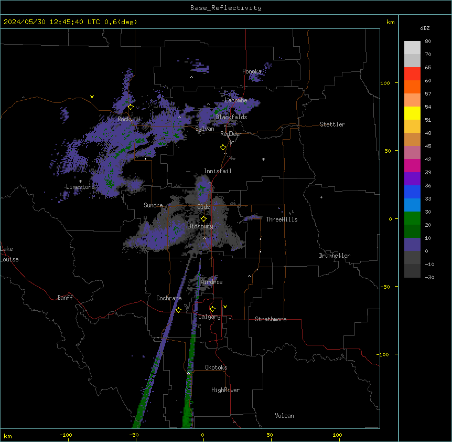The width and height of the screenshot is (452, 442).
Task: Click the Lacombe town label
Action: 236,100
